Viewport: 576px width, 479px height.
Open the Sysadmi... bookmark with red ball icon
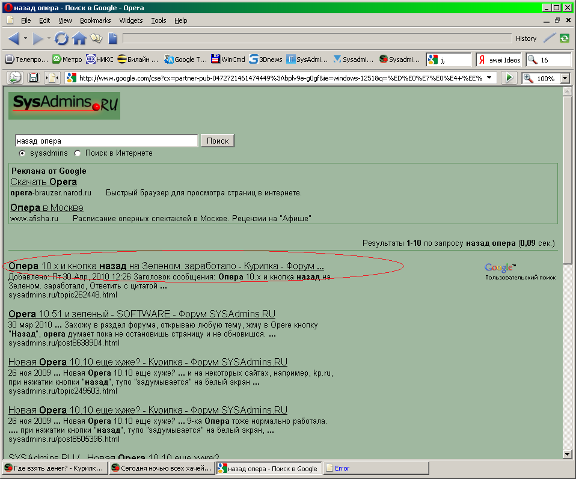point(399,59)
